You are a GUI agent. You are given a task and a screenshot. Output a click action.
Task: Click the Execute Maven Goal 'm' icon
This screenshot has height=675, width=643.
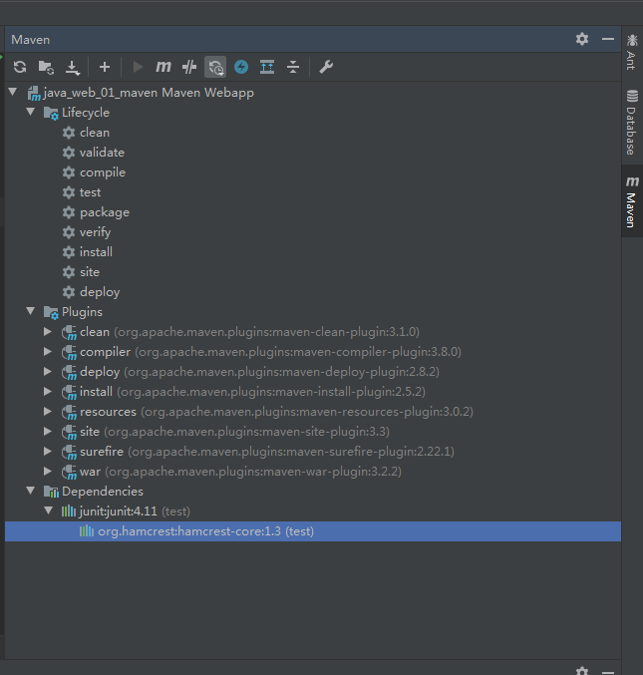(x=163, y=67)
